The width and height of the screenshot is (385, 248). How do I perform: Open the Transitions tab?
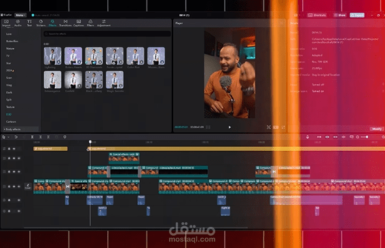(x=65, y=23)
